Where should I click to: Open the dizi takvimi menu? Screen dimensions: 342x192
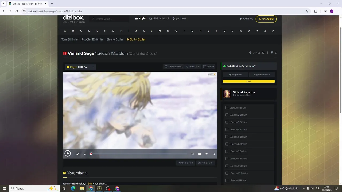[x=159, y=18]
